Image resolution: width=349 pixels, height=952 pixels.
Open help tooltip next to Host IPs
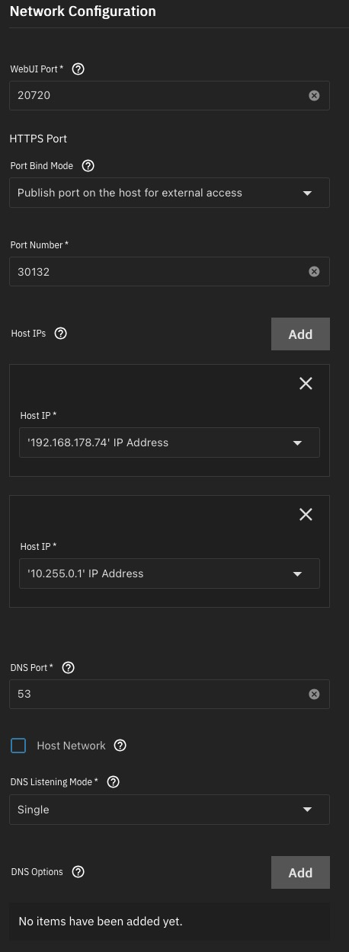point(61,333)
